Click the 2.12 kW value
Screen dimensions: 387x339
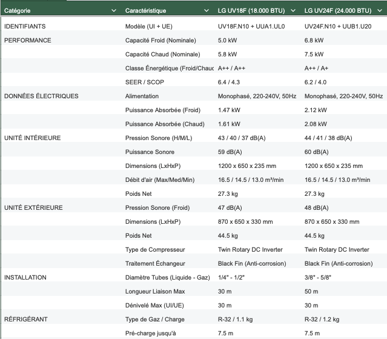pos(316,110)
